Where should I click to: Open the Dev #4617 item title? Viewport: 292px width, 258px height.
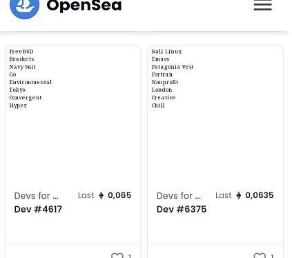coord(38,209)
